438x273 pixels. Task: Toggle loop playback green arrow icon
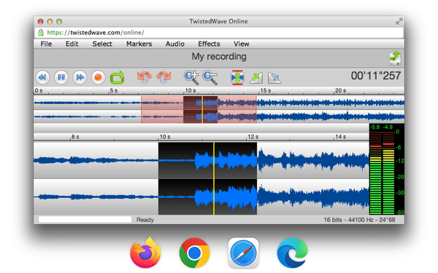click(x=117, y=77)
